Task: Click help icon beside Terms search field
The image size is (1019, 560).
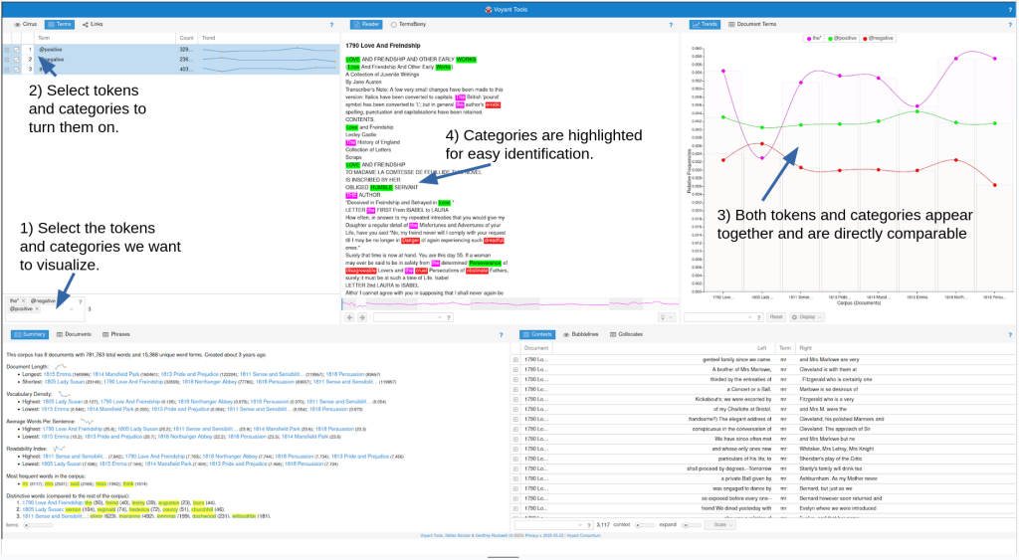Action: tap(81, 301)
